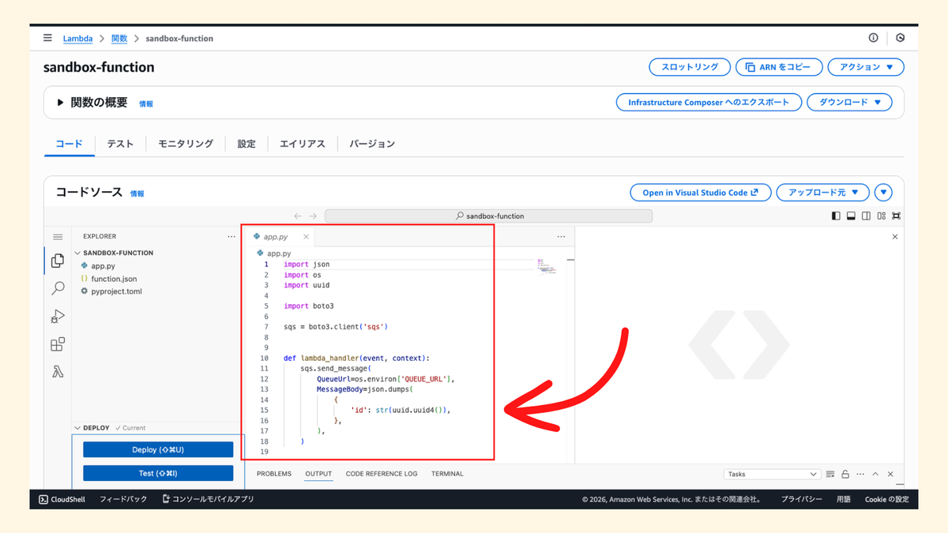948x533 pixels.
Task: Open 情報 link next to 関数の概要
Action: click(146, 103)
